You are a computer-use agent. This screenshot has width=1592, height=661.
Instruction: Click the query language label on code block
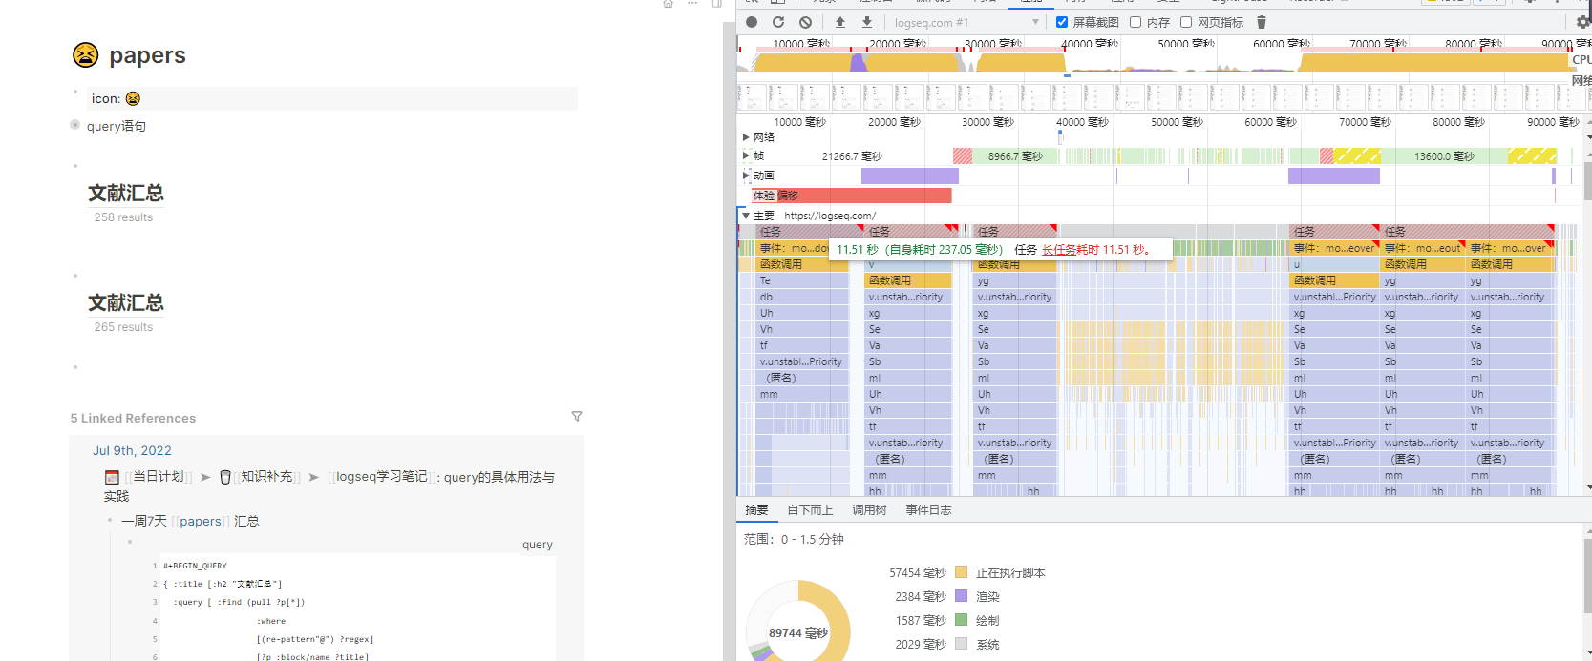click(x=538, y=545)
